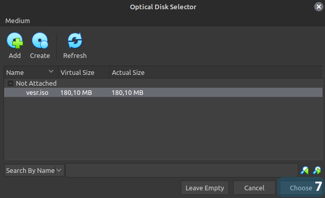Viewport: 325px width, 198px height.
Task: Click the Cancel button
Action: [x=254, y=188]
